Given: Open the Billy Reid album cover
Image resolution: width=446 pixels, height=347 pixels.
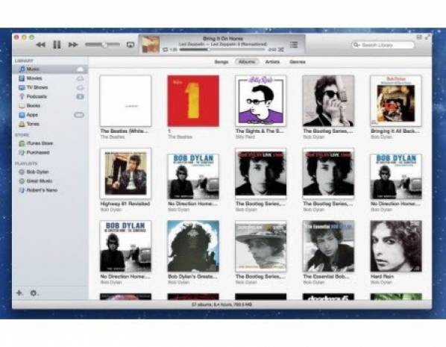Looking at the screenshot, I should point(260,101).
